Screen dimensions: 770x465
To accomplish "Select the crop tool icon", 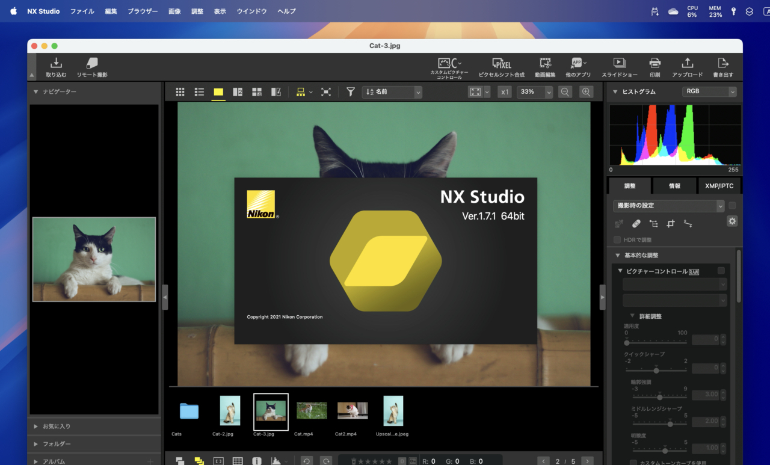I will click(671, 224).
